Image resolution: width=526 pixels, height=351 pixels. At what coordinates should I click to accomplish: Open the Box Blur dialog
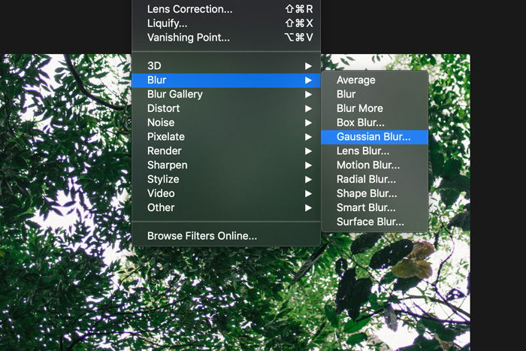[x=374, y=123]
